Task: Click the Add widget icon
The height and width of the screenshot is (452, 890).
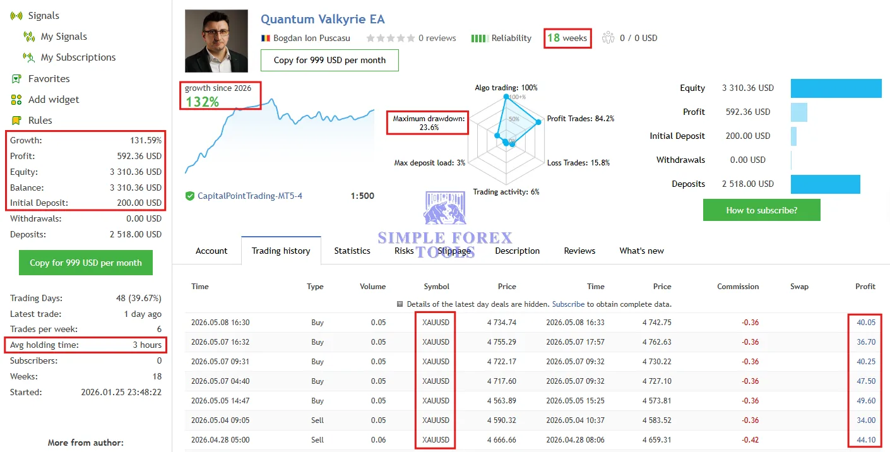Action: coord(16,100)
